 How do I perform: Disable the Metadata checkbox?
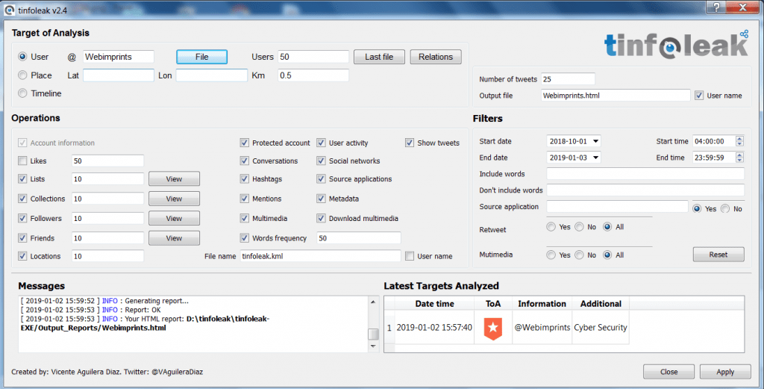321,199
